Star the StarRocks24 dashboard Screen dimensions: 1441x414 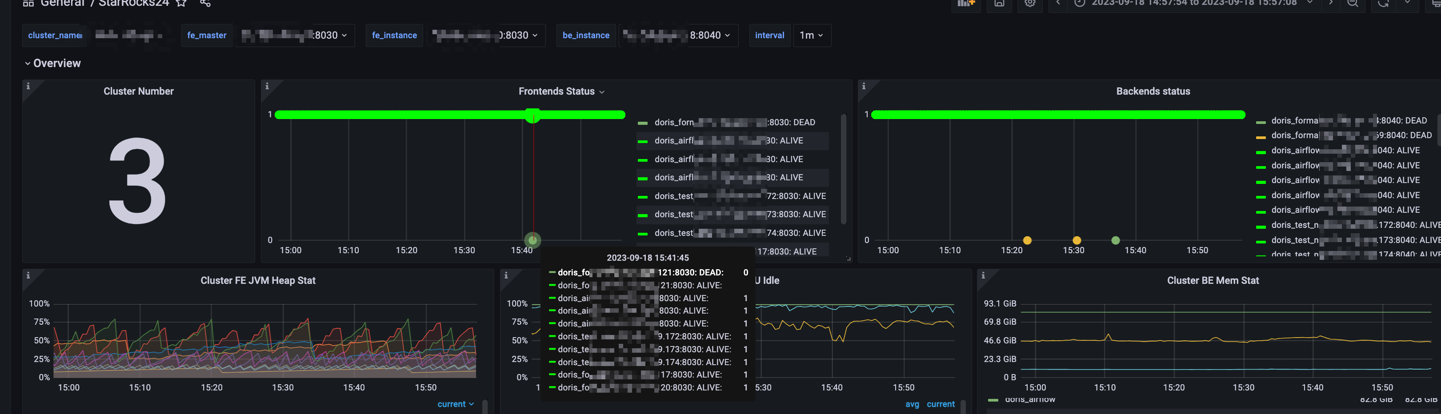click(x=181, y=4)
